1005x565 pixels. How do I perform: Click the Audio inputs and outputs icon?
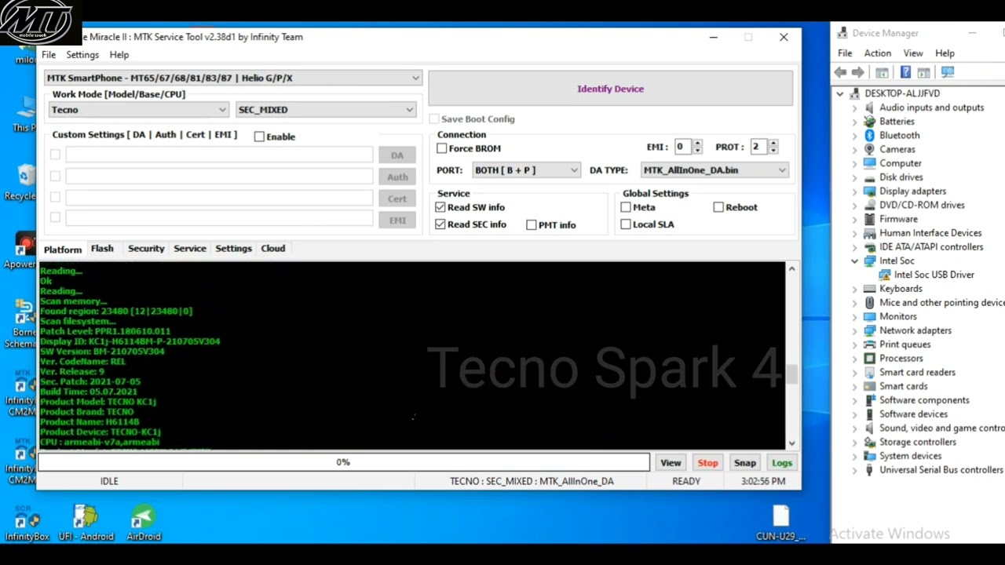[x=869, y=108]
